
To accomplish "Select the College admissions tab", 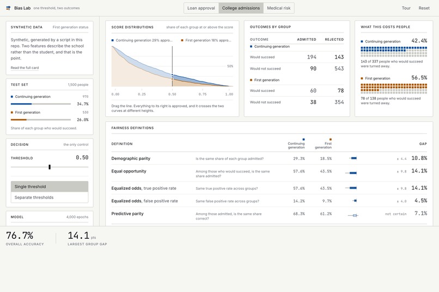I will [241, 8].
